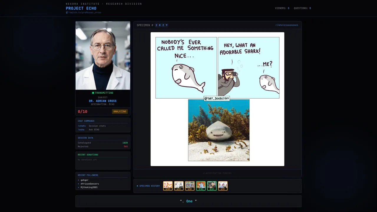This screenshot has width=377, height=212.
Task: Click the SPECIMEN HISTORY label
Action: tap(150, 186)
